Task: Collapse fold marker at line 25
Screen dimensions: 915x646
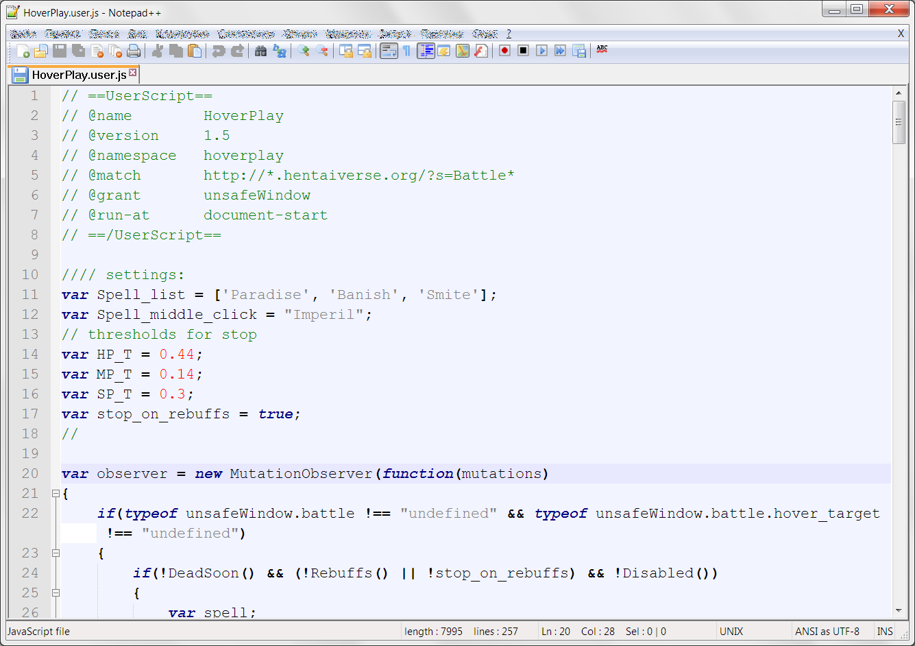Action: click(56, 593)
